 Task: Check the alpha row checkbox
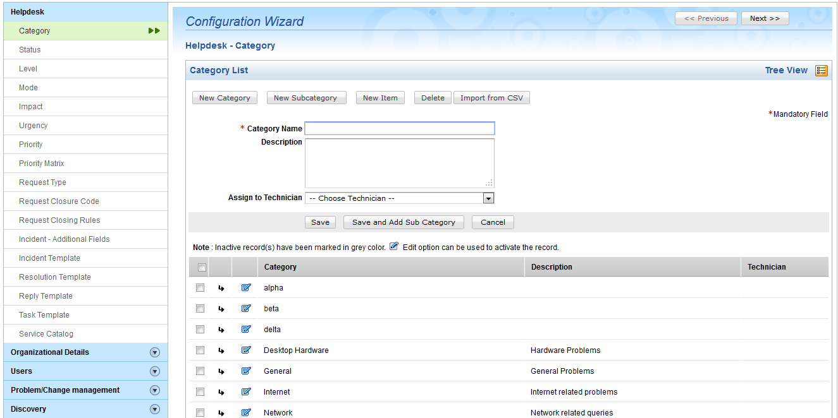(x=200, y=288)
